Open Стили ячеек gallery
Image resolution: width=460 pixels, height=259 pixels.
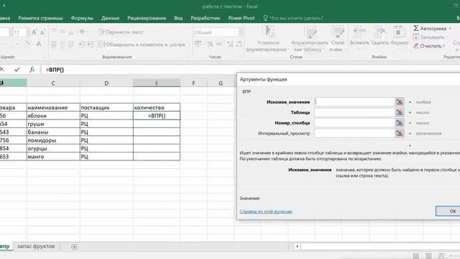click(338, 38)
